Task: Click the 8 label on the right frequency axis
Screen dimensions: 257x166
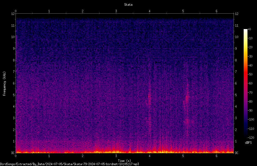Action: click(236, 60)
